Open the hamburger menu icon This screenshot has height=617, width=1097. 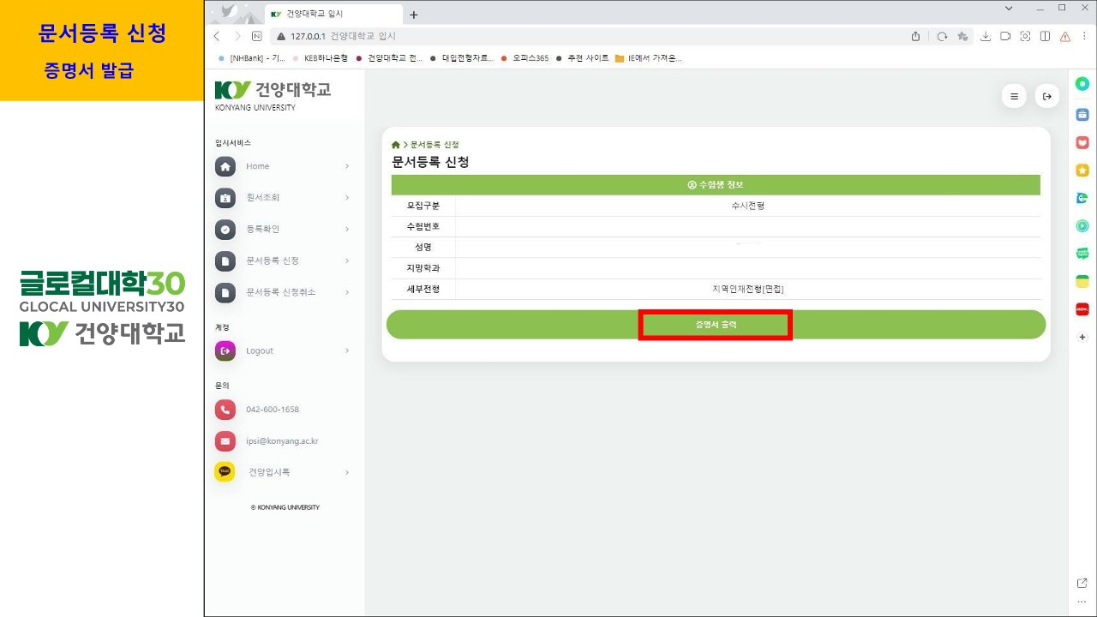[x=1014, y=97]
